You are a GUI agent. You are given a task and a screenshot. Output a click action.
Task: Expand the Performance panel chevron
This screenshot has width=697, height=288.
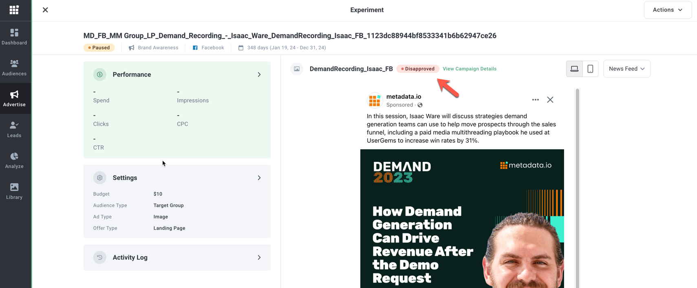pyautogui.click(x=259, y=74)
